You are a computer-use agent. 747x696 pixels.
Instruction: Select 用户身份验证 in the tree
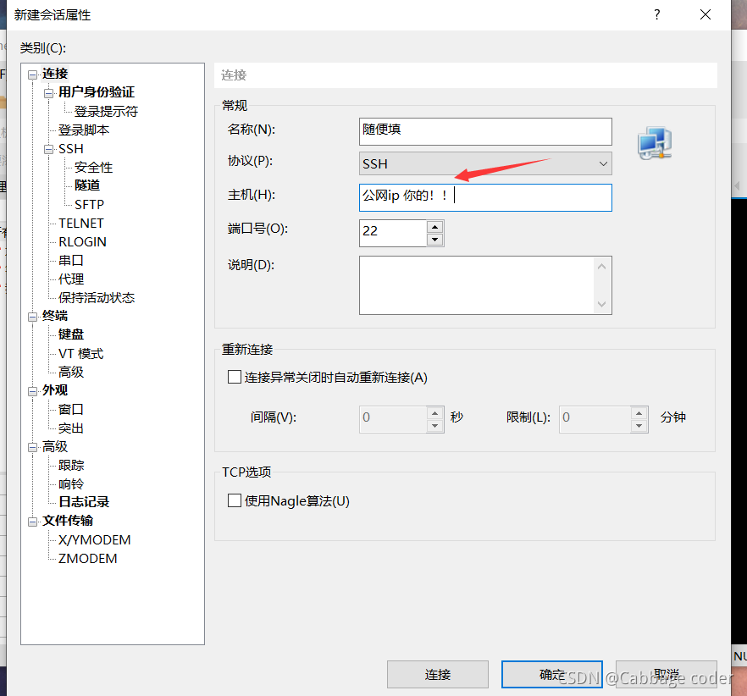(97, 92)
